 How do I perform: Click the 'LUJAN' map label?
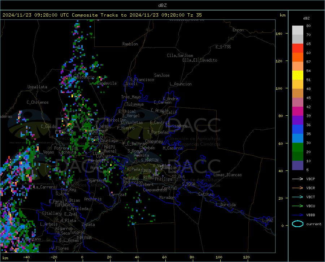98,154
